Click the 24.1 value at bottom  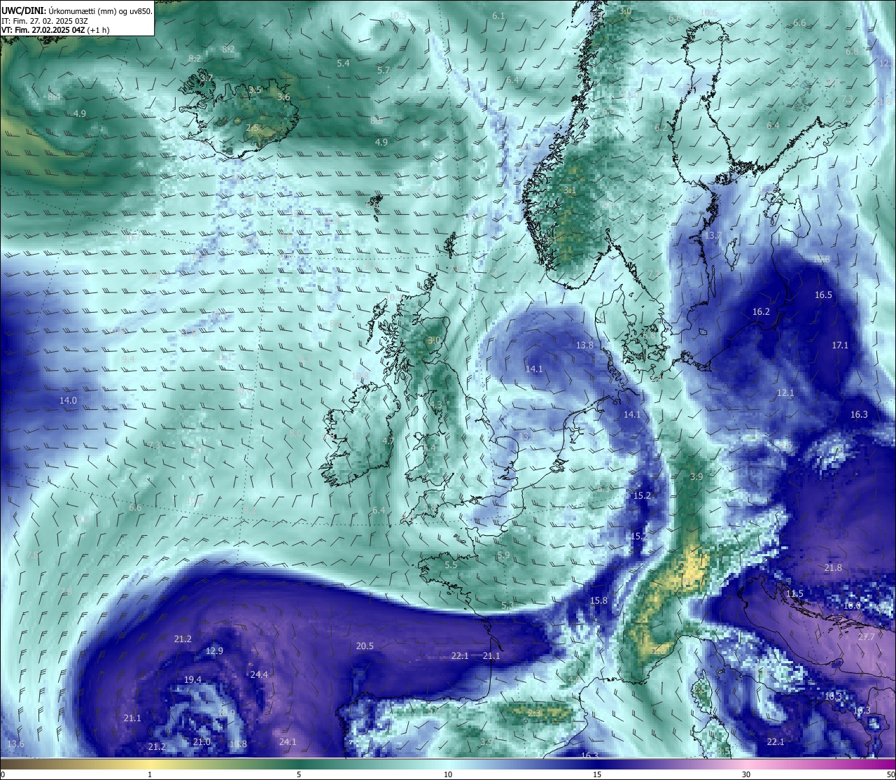[x=288, y=742]
